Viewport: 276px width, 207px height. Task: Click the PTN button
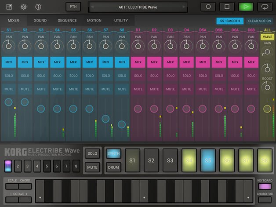(73, 7)
